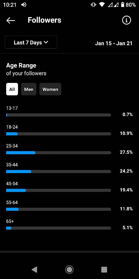The width and height of the screenshot is (139, 279).
Task: Select the All age filter
Action: point(12,89)
